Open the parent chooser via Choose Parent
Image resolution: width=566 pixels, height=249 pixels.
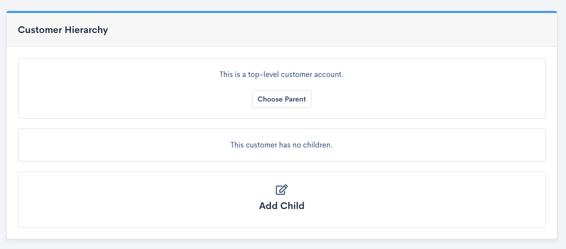click(281, 99)
